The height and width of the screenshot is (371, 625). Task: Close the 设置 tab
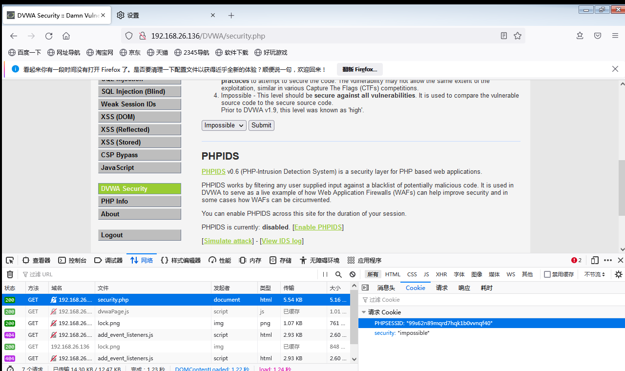213,16
